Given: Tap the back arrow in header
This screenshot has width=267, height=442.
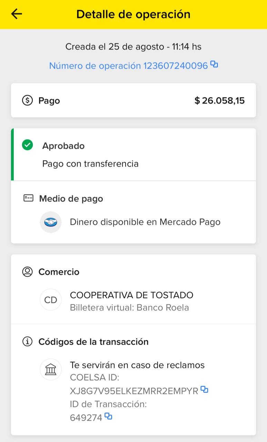Looking at the screenshot, I should (16, 14).
